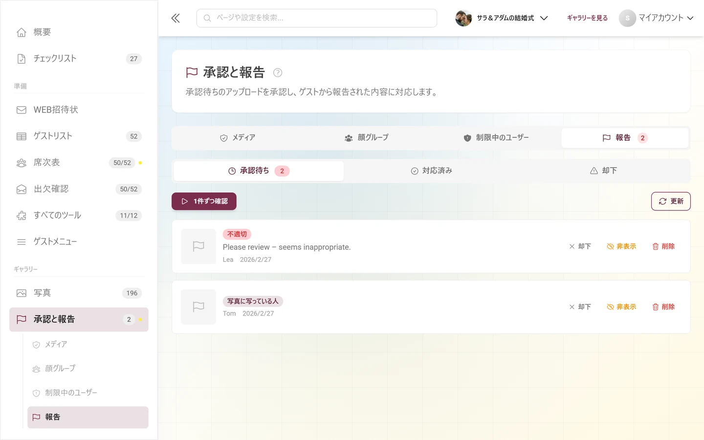The image size is (704, 440).
Task: Open ゲストリスト in sidebar
Action: coord(79,136)
